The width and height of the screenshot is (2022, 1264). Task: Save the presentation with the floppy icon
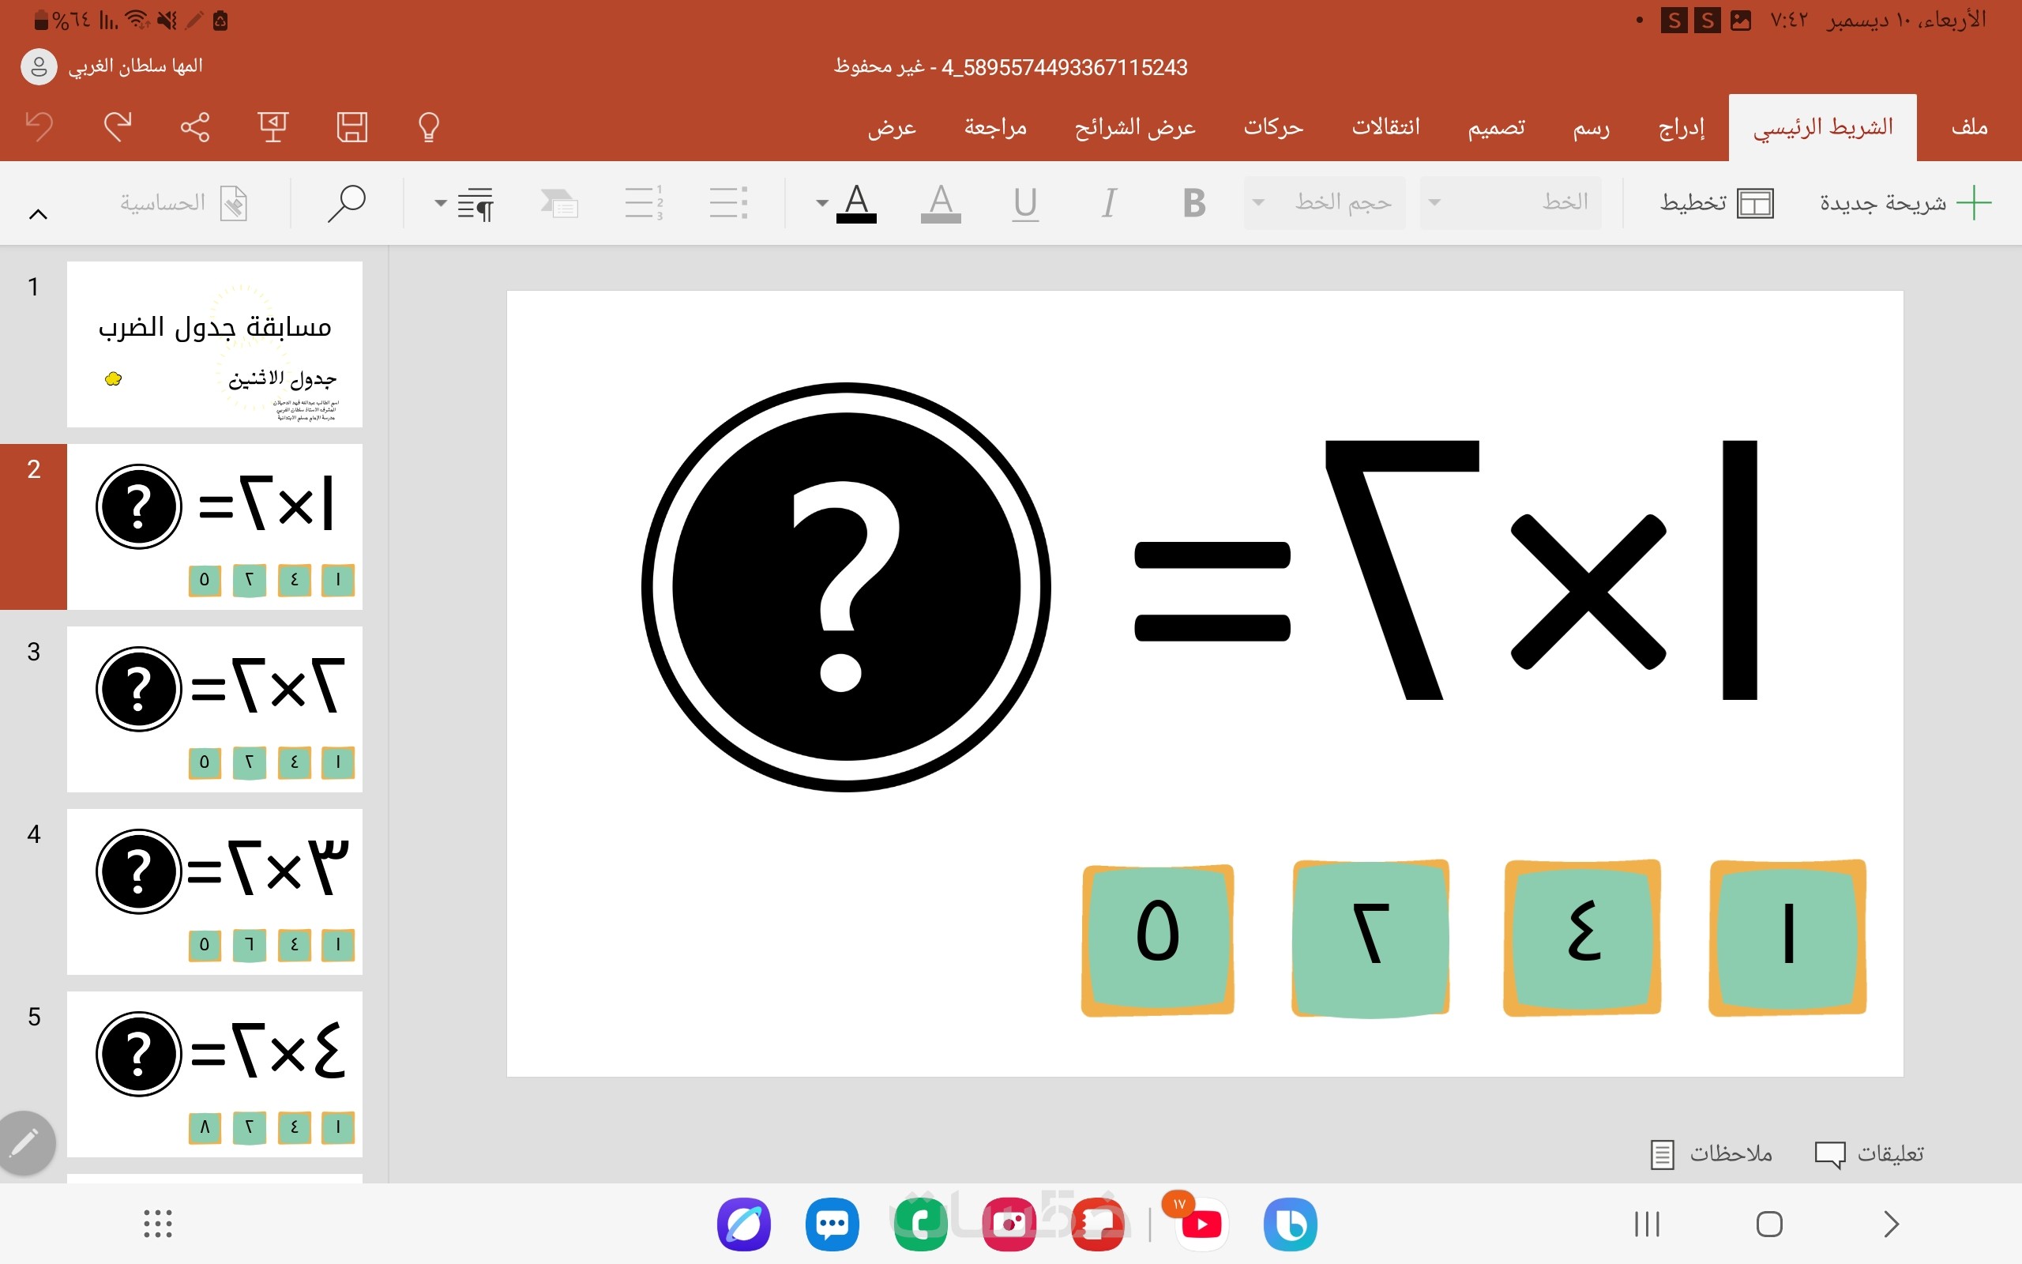[351, 127]
